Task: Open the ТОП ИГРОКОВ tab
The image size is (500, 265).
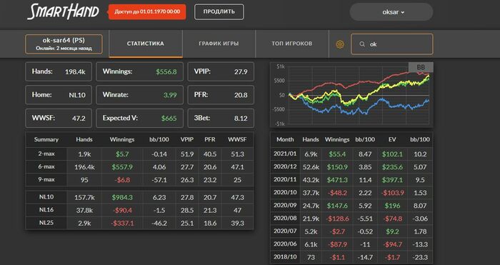Action: pos(291,44)
